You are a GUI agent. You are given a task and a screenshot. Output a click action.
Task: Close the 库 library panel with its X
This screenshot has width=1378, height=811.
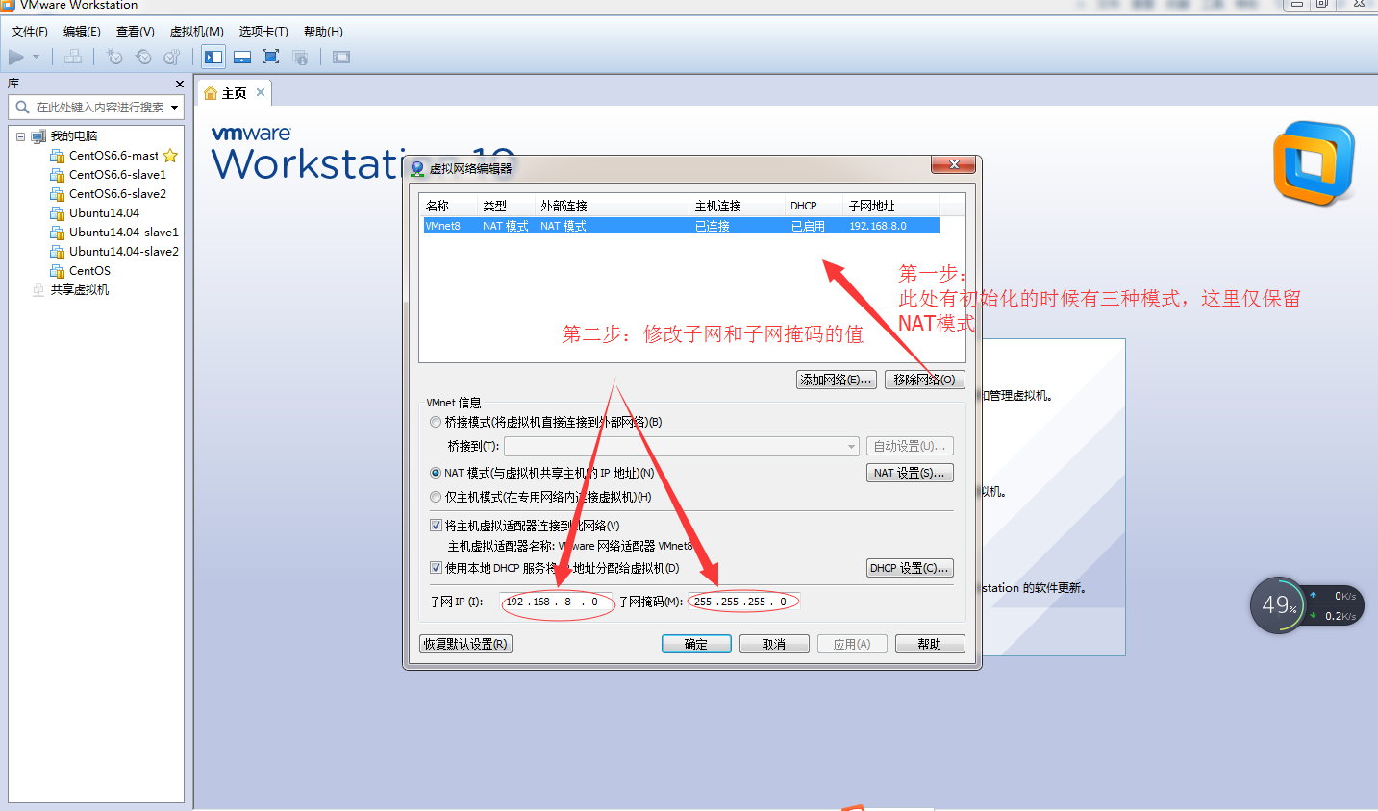coord(179,84)
